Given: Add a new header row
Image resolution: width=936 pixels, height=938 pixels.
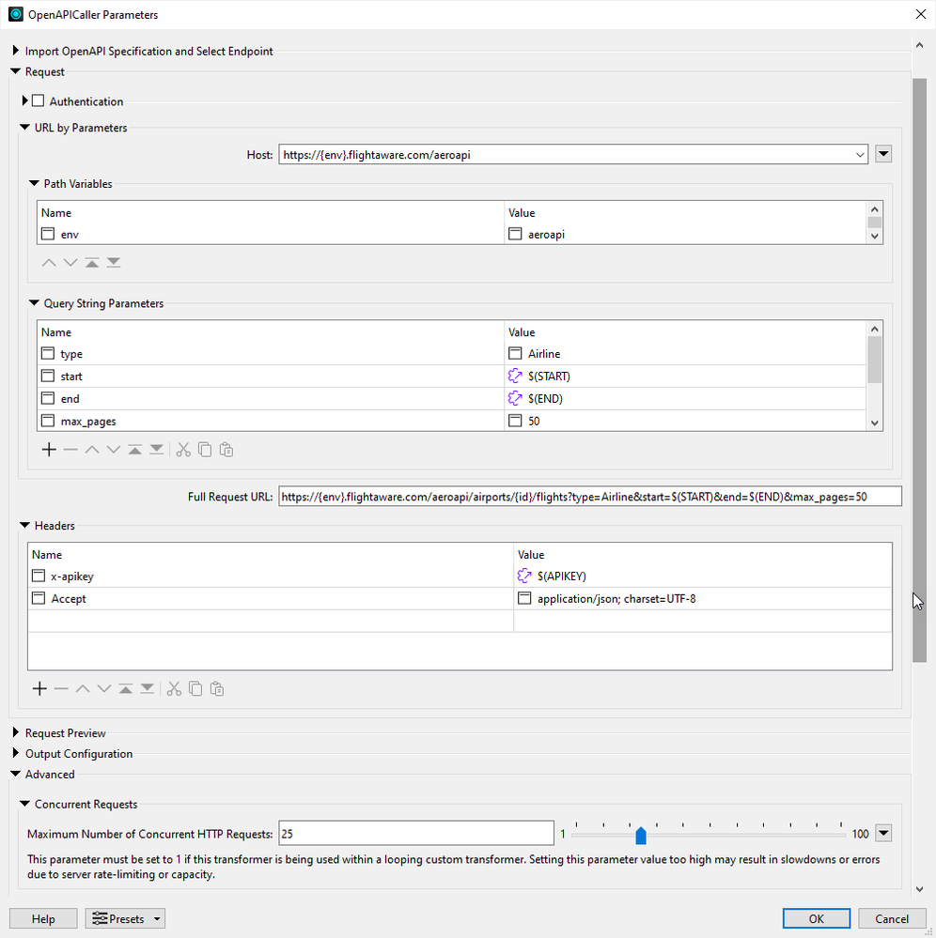Looking at the screenshot, I should coord(39,689).
